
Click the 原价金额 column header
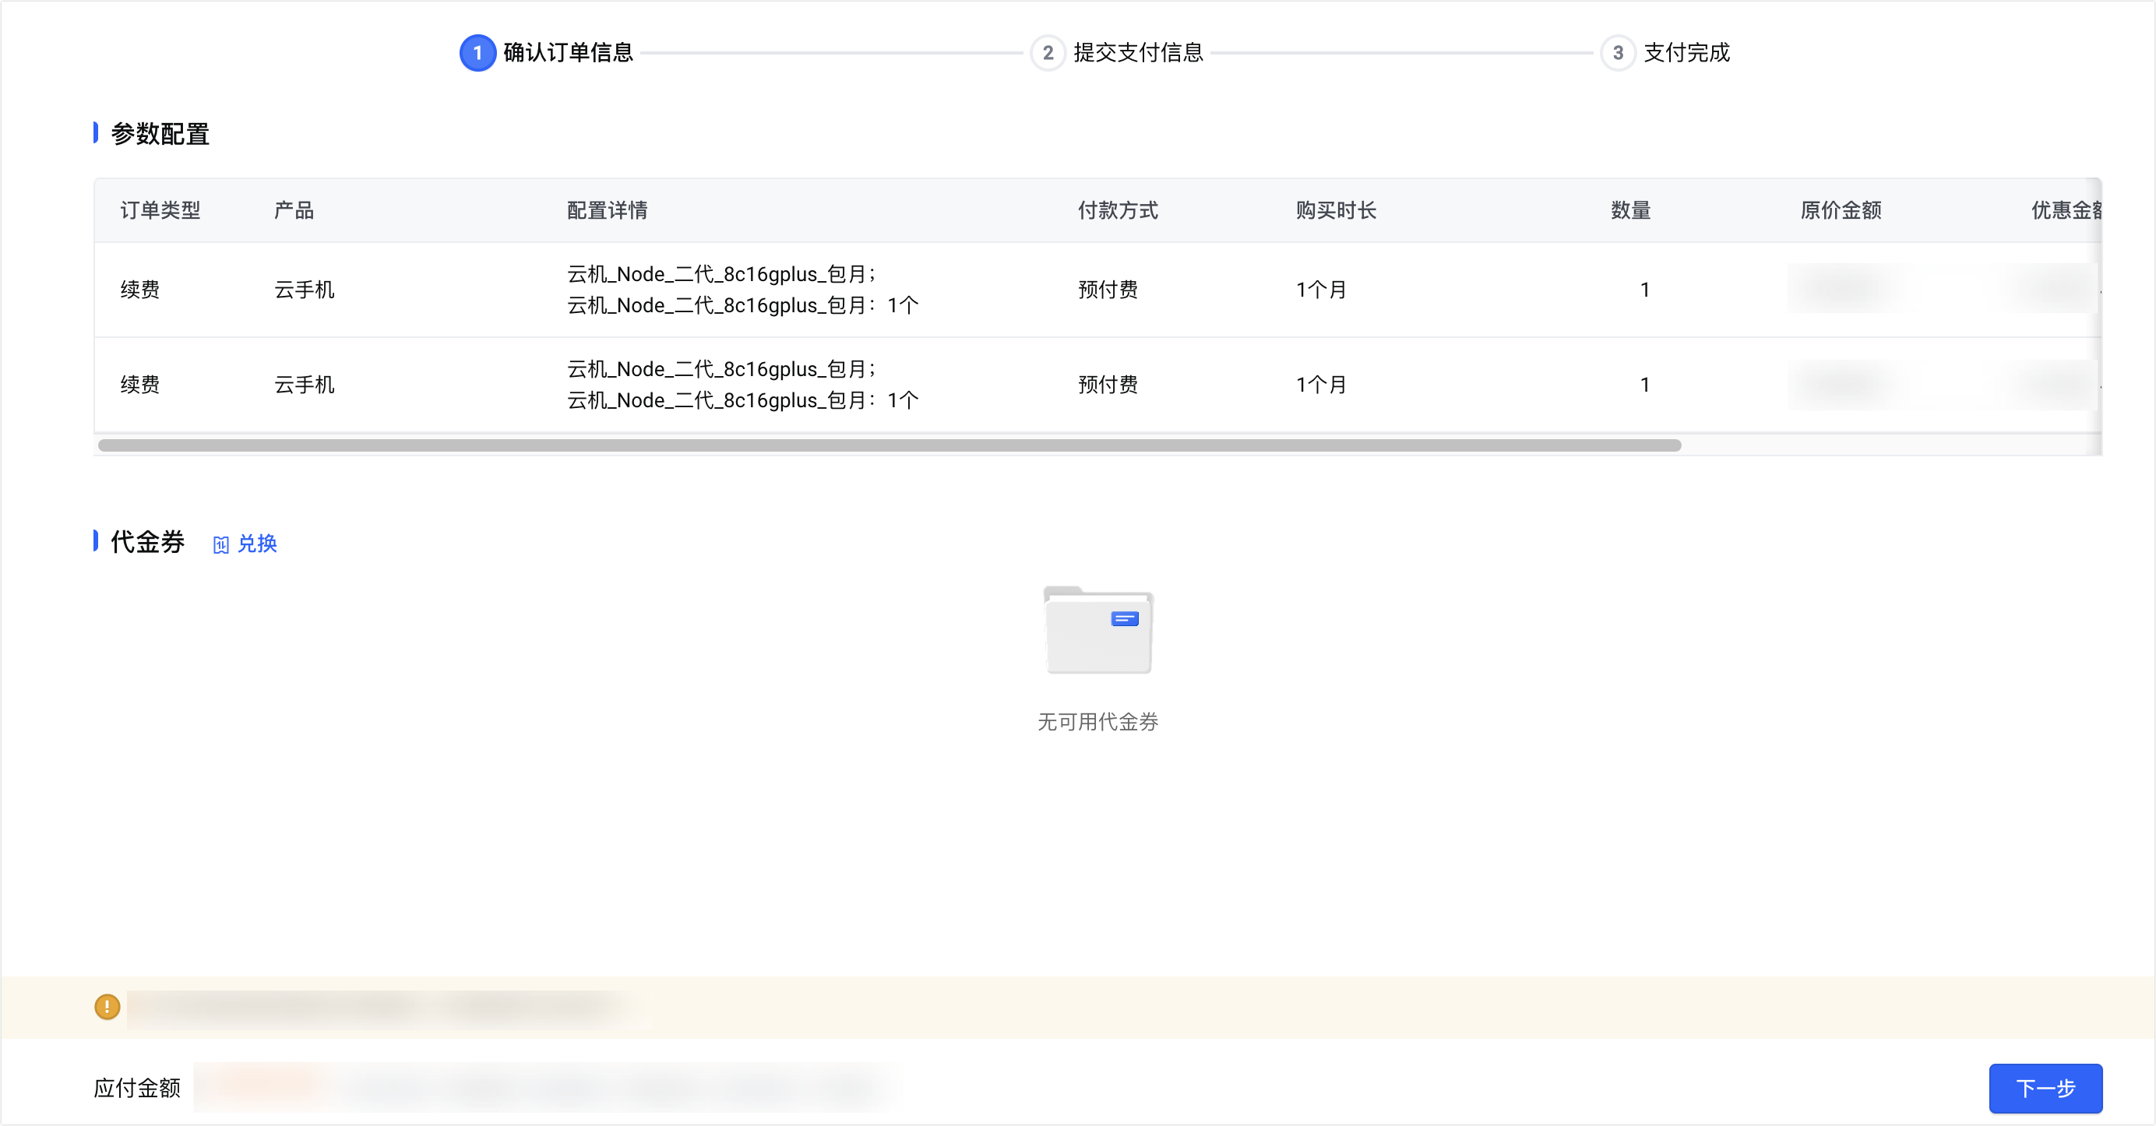point(1841,210)
